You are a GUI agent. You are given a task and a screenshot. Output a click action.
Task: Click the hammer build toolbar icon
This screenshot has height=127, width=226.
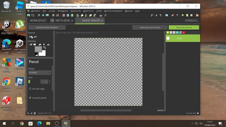coord(177,15)
